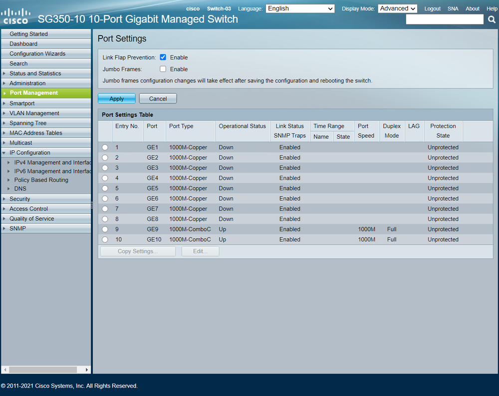
Task: Select radio button for GE9 row
Action: pyautogui.click(x=105, y=229)
